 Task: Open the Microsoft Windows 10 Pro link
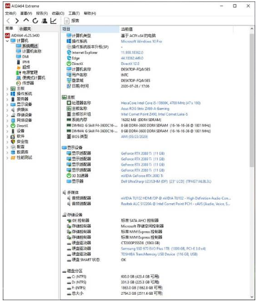click(x=141, y=41)
